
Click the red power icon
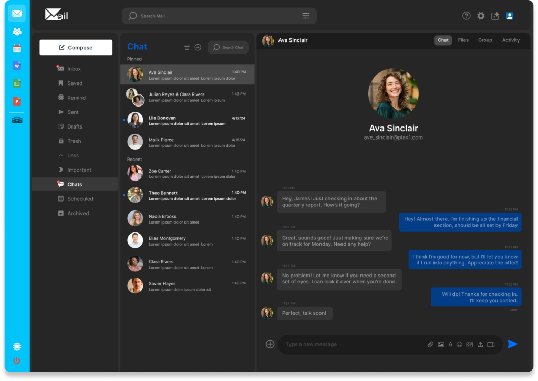coord(17,361)
